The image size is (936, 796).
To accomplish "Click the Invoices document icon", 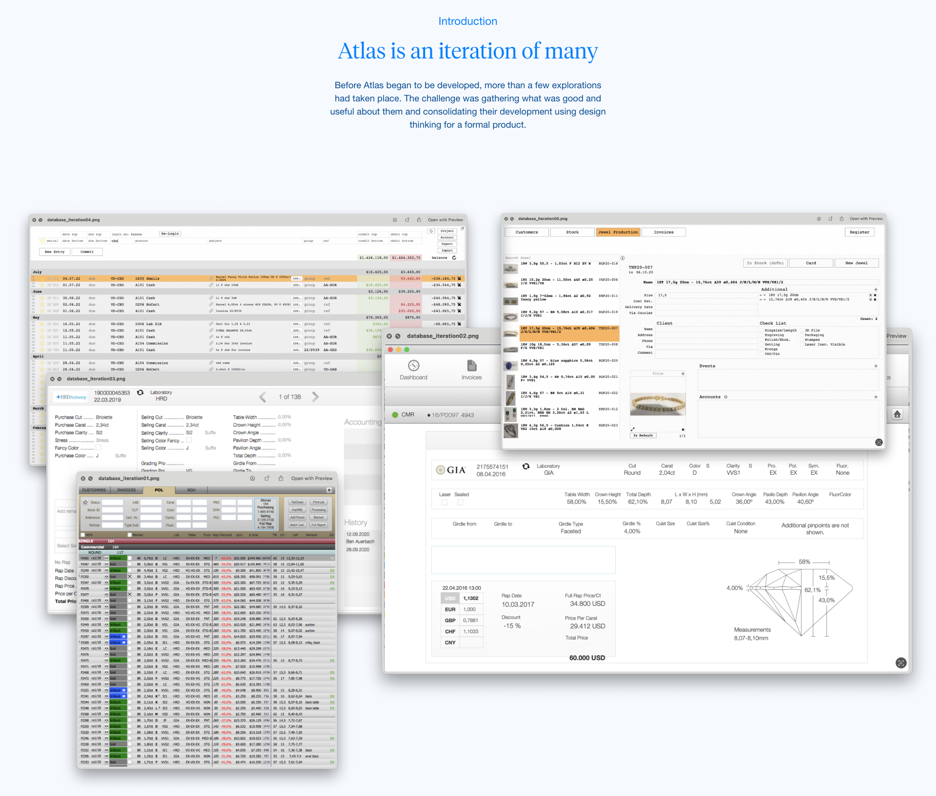I will point(471,366).
